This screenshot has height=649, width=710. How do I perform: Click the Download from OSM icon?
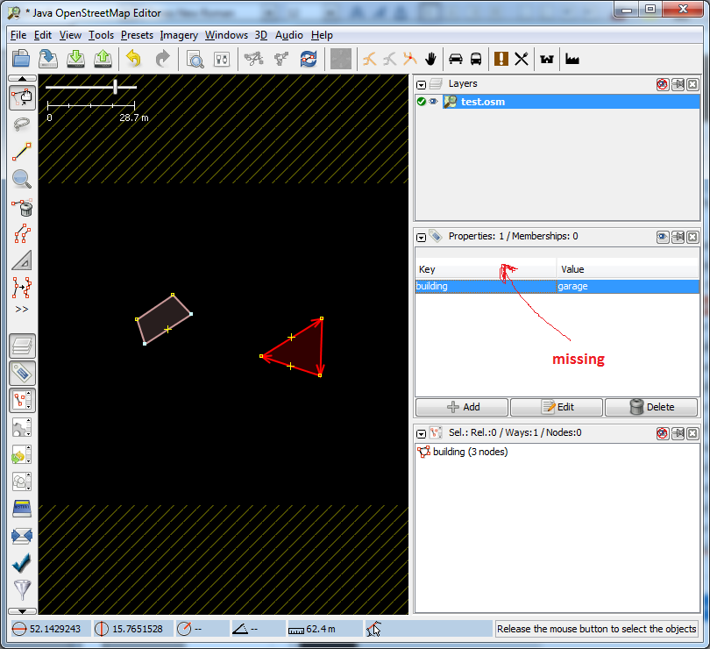coord(75,59)
